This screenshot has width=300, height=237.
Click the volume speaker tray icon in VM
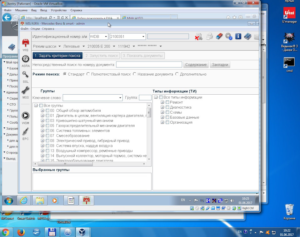point(232,200)
